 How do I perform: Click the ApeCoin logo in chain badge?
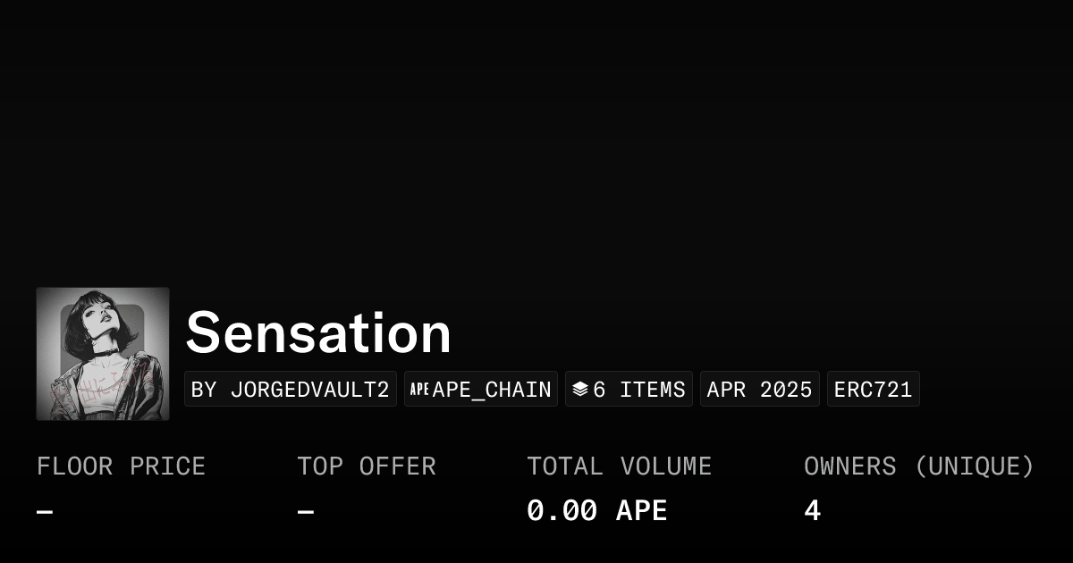point(419,389)
